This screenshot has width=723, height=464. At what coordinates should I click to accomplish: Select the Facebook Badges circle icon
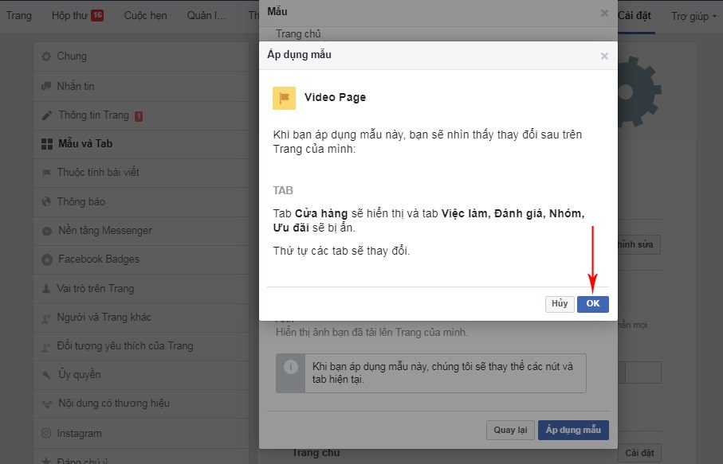pos(45,259)
